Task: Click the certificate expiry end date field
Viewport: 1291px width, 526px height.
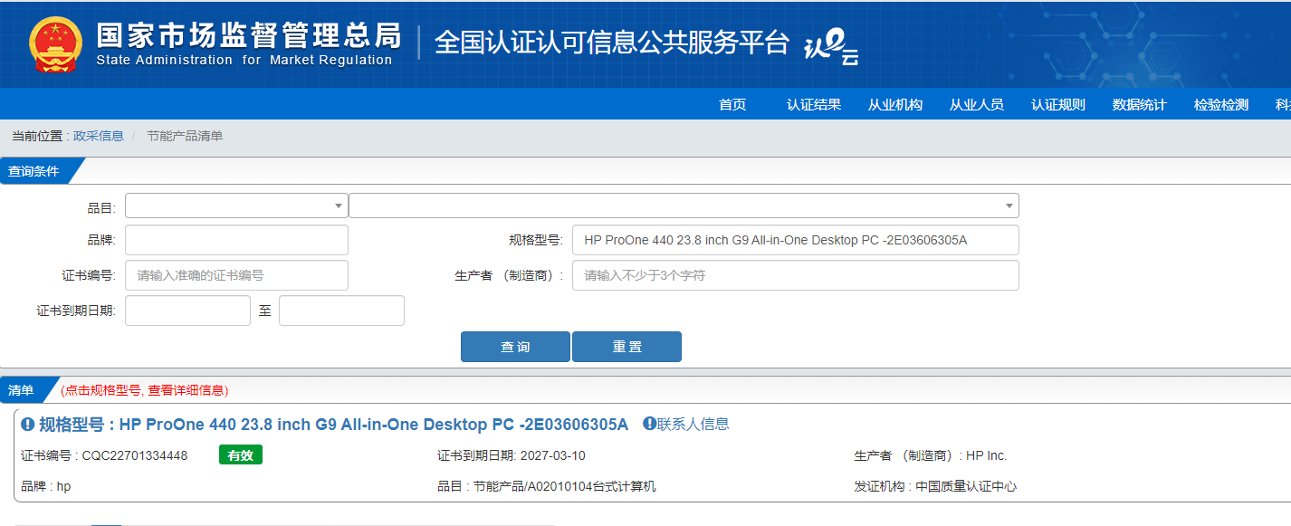Action: point(341,311)
